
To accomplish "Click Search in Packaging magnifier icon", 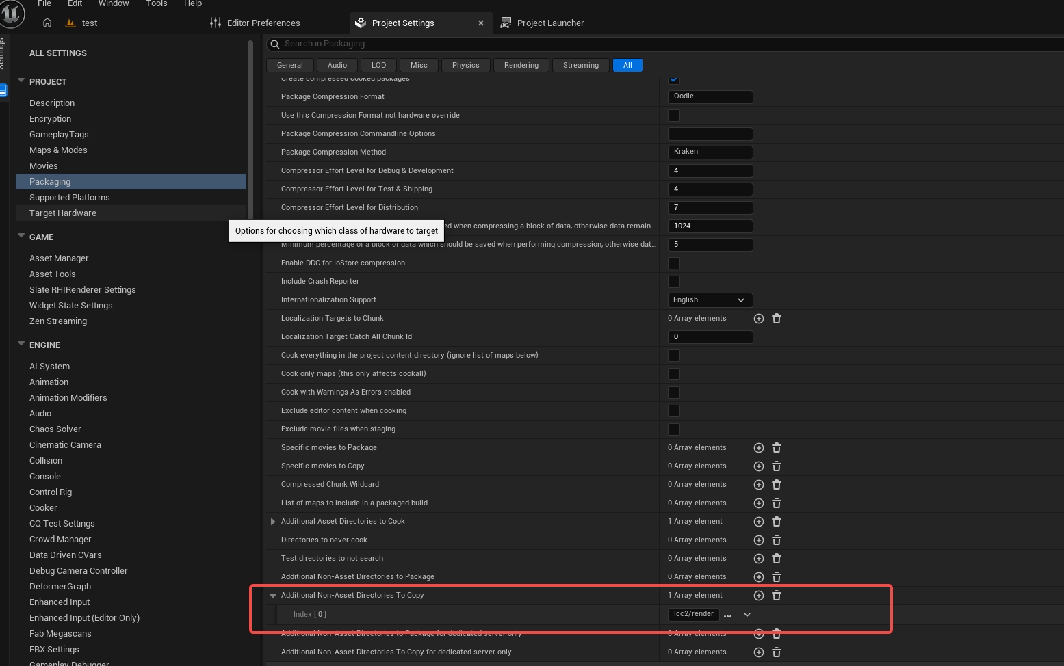I will tap(275, 44).
